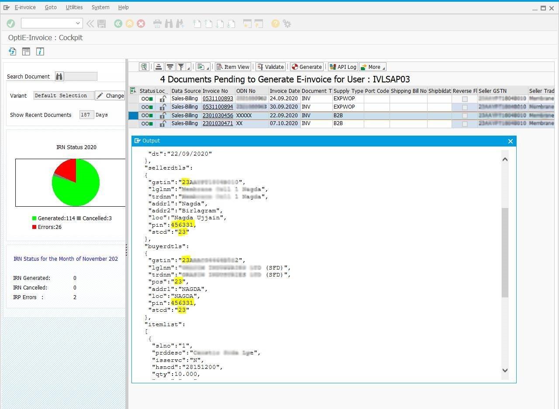Open invoice number 0531100893 link
559x409 pixels.
(x=218, y=99)
